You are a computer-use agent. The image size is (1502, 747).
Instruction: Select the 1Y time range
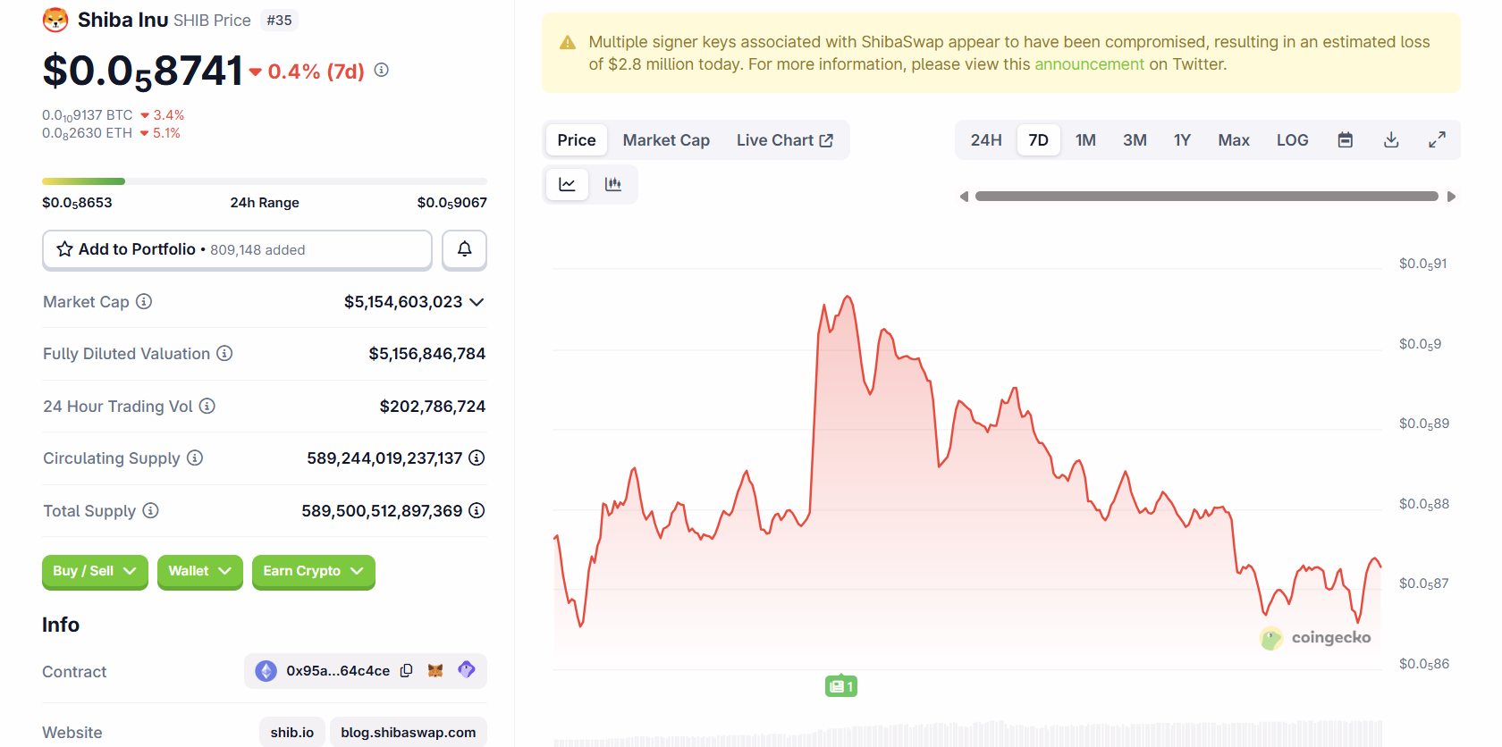[x=1182, y=140]
